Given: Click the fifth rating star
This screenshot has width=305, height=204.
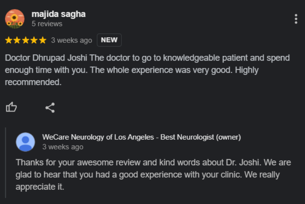Looking at the screenshot, I should 42,40.
